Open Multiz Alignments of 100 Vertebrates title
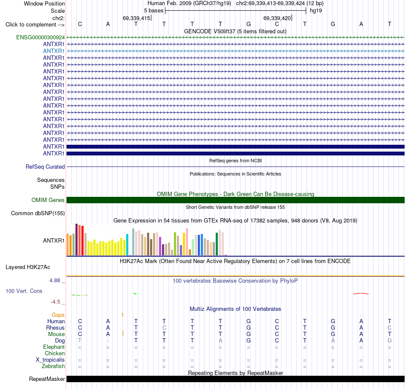Viewport: 405px width, 389px height. coord(235,309)
